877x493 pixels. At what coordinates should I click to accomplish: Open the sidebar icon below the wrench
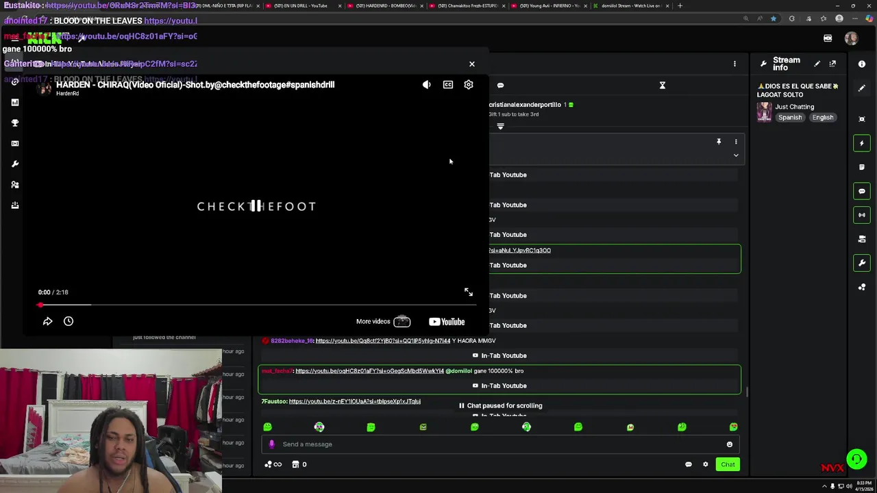coord(862,287)
